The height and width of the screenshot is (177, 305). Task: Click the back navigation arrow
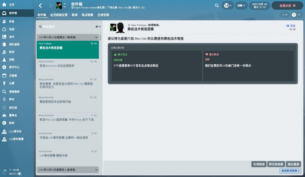pyautogui.click(x=40, y=6)
